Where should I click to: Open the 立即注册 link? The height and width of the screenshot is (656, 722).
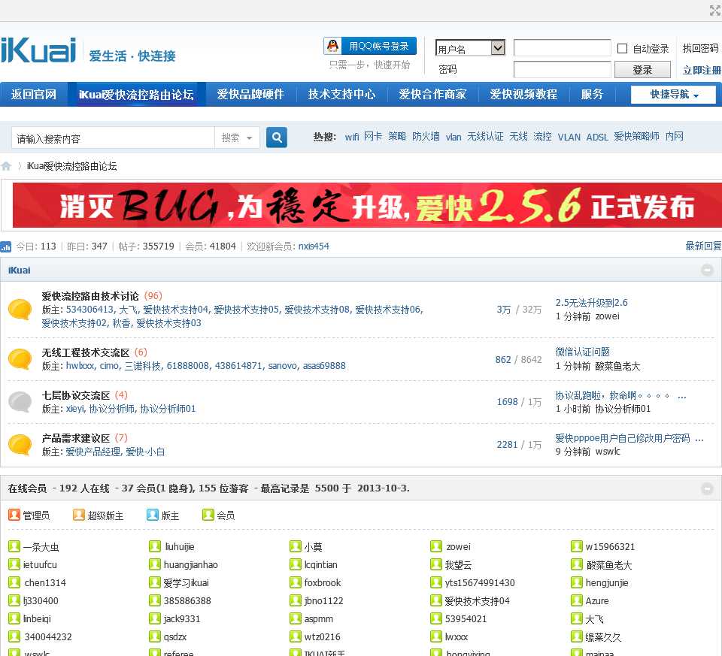tap(702, 70)
